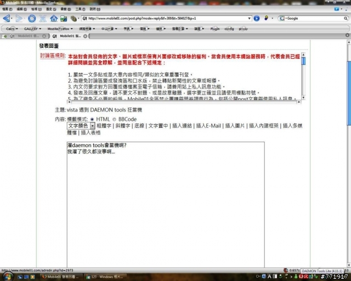Expand the 中山大學 bookmarks folder
The width and height of the screenshot is (351, 281).
tap(109, 29)
